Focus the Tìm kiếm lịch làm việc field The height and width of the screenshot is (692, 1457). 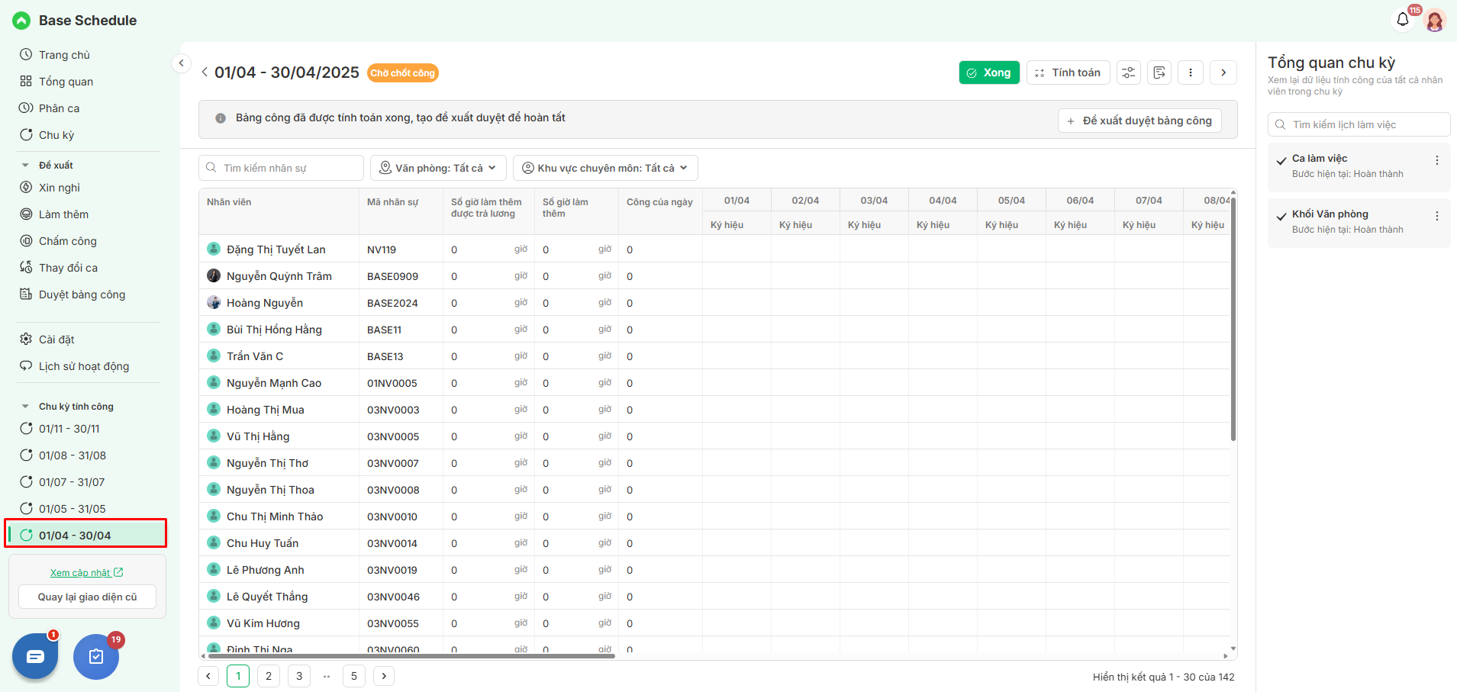(x=1359, y=124)
